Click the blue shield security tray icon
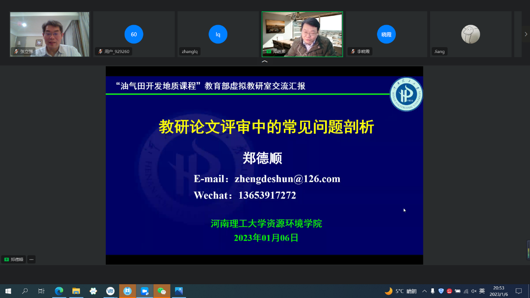 pos(441,291)
